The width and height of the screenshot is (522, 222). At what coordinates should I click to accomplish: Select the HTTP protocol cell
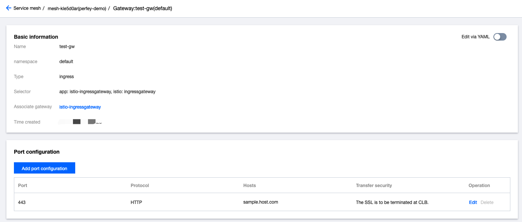point(136,202)
